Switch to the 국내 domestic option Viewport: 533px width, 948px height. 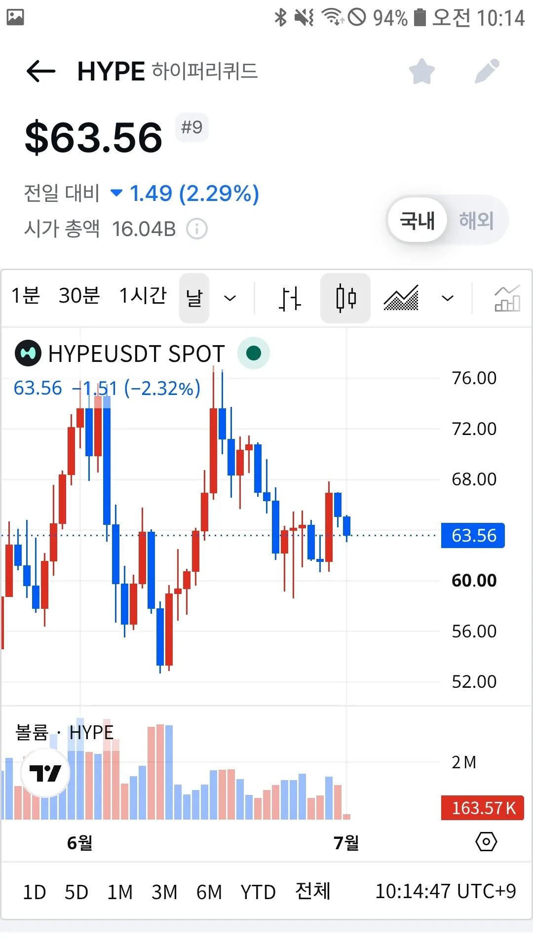pyautogui.click(x=418, y=220)
